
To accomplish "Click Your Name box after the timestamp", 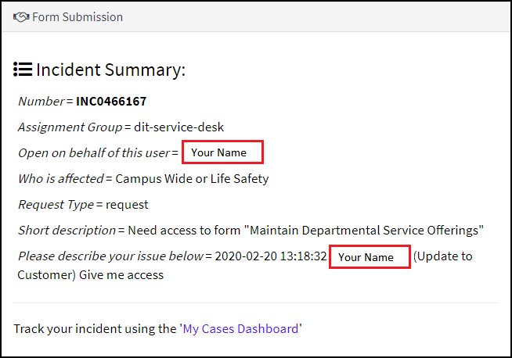I will tap(370, 256).
